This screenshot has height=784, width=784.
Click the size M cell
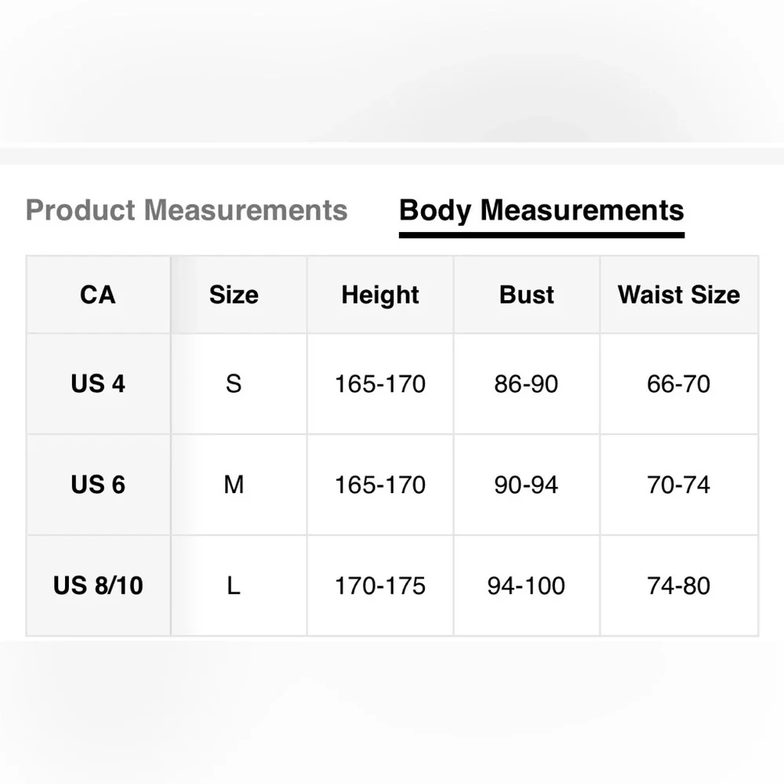[234, 485]
